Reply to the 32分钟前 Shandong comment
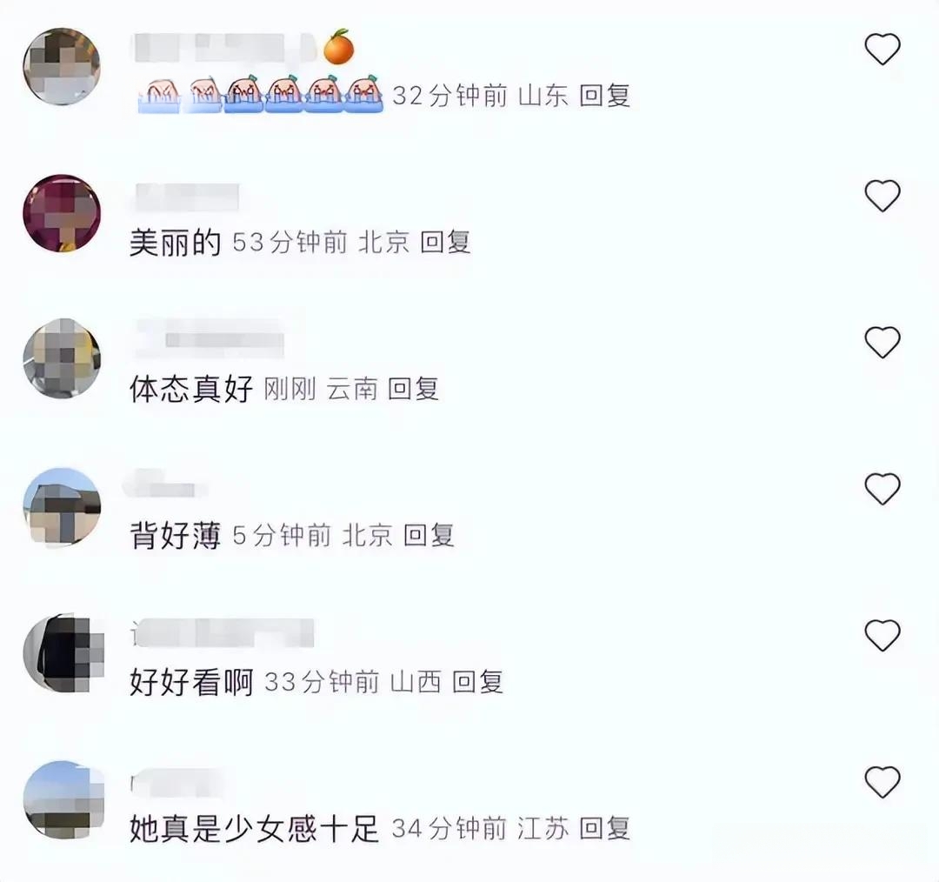This screenshot has height=882, width=939. 605,96
